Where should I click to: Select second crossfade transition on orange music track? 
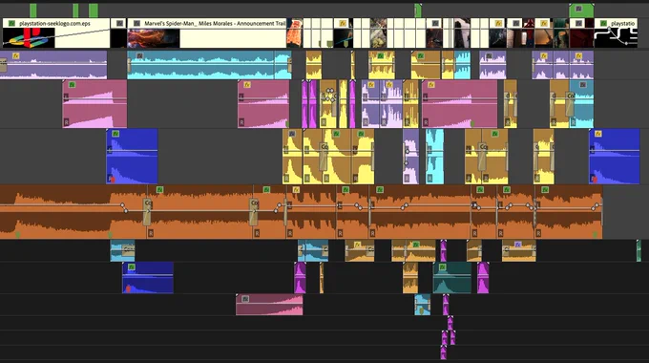pos(253,212)
